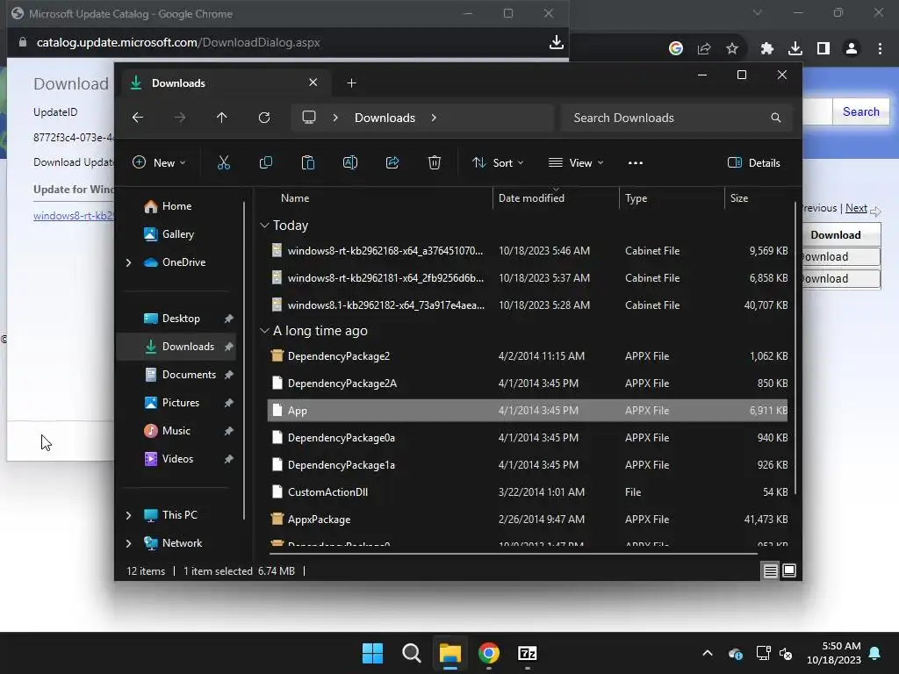Click the Cut scissors icon in File Explorer

pos(224,162)
